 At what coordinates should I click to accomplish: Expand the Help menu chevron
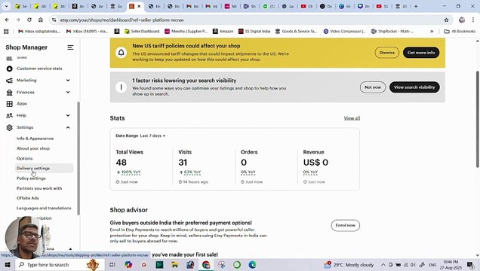[x=68, y=115]
